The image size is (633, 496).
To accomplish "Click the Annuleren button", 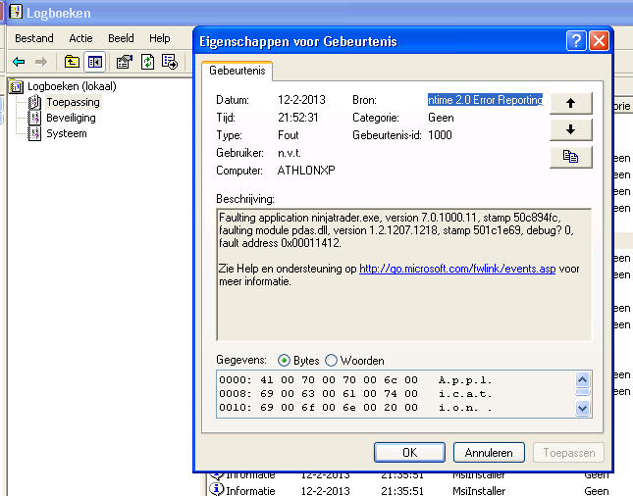I will pyautogui.click(x=489, y=453).
